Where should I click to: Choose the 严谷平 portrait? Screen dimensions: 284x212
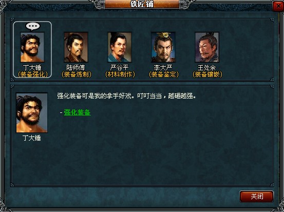[120, 47]
